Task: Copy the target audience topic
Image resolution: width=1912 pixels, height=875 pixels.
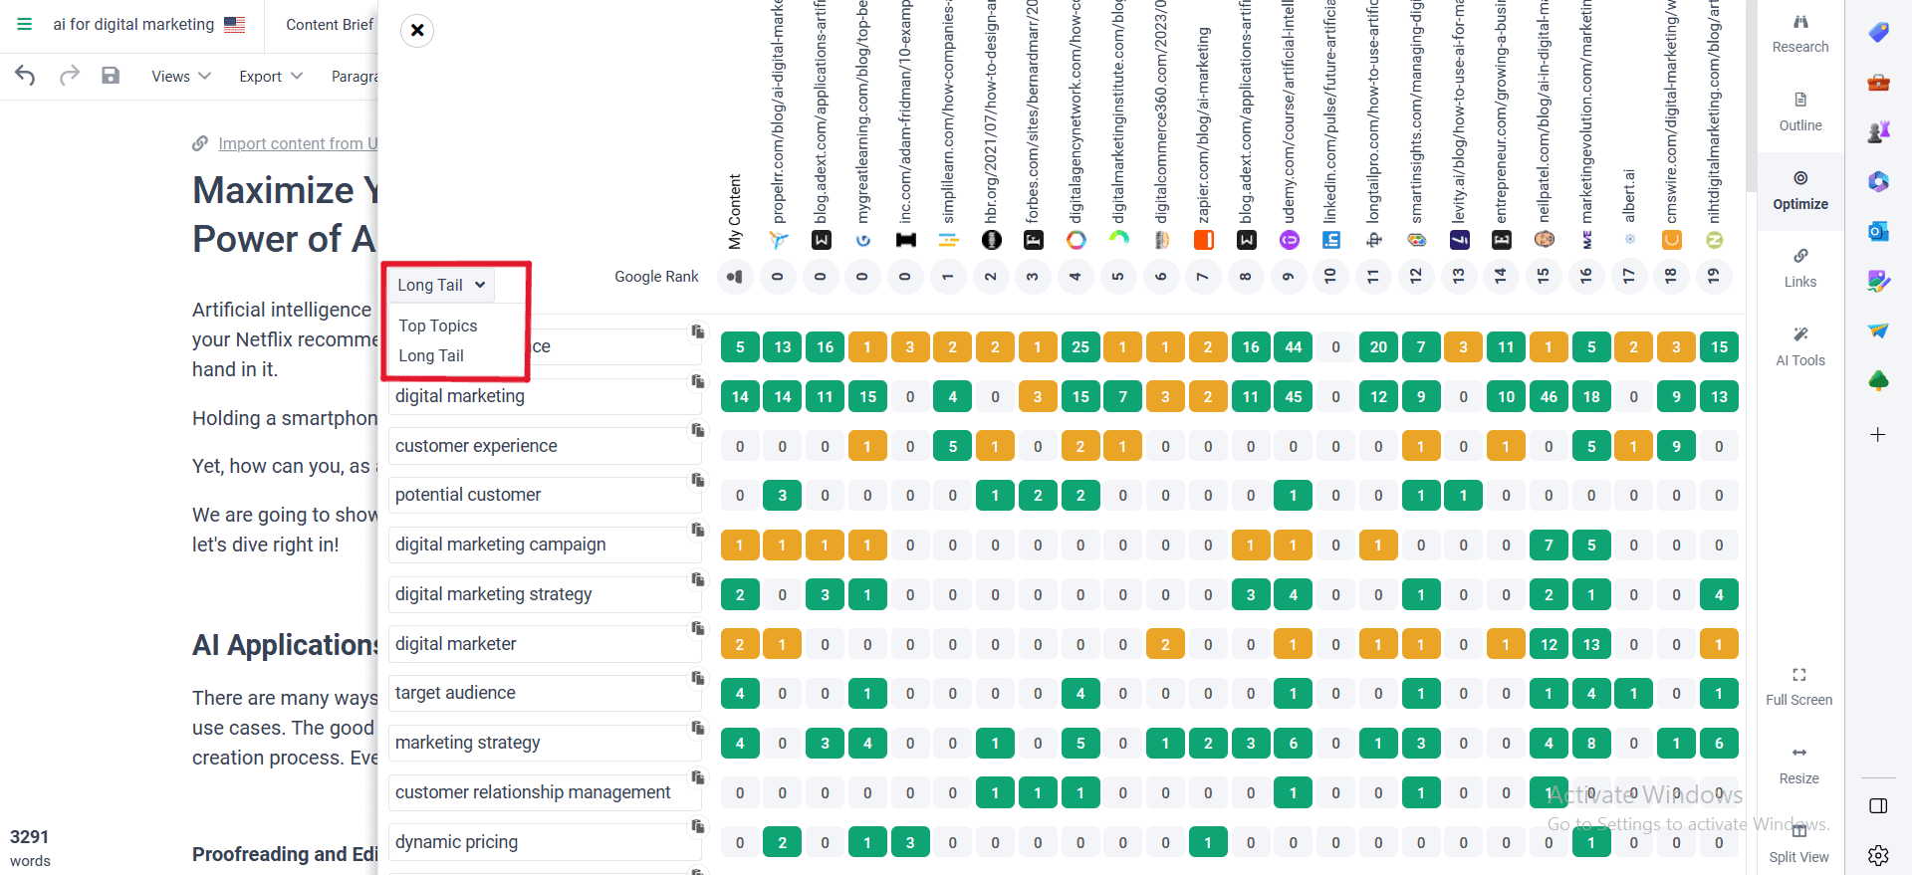Action: [x=698, y=678]
